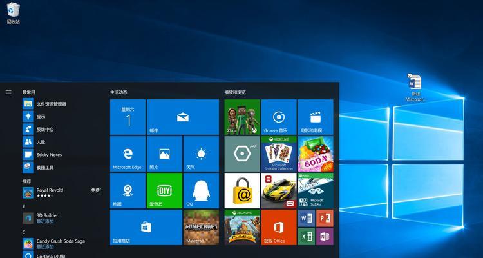Open the calendar tile showing 星期六 1
Viewport: 483px width, 258px height.
pyautogui.click(x=128, y=117)
